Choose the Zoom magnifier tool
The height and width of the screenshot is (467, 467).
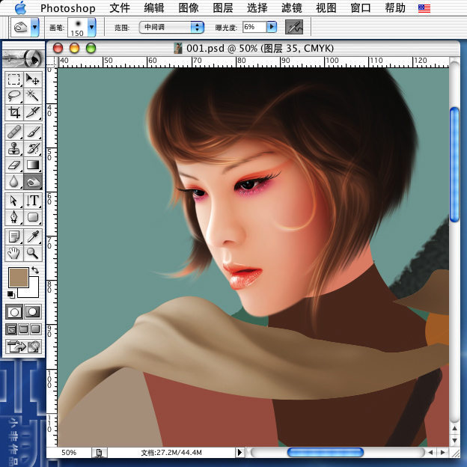(33, 254)
